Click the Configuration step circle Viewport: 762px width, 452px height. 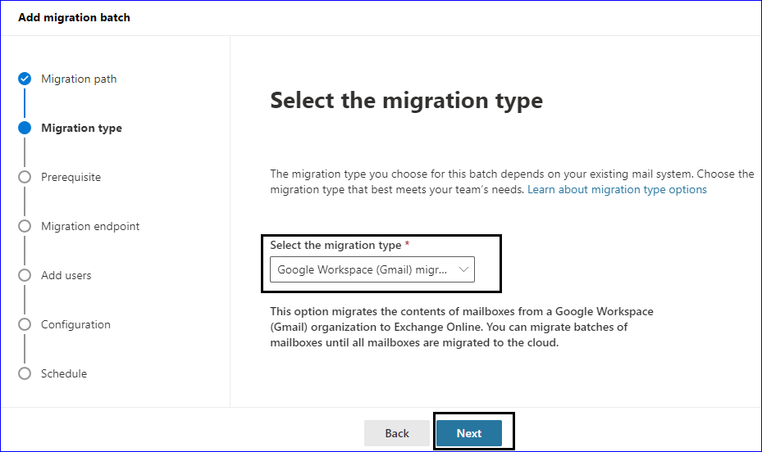25,324
